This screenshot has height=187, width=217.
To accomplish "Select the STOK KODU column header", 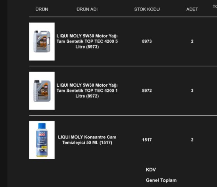I will click(147, 9).
